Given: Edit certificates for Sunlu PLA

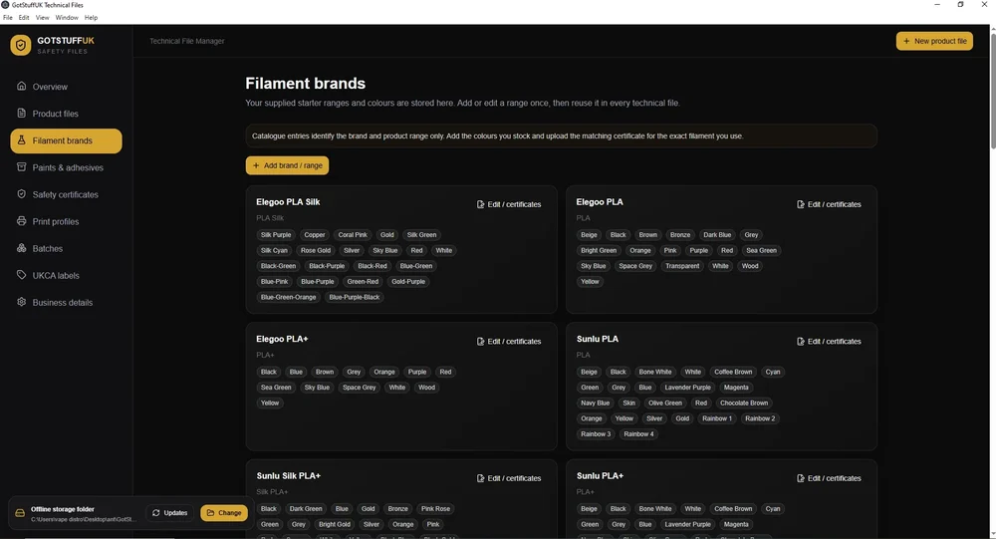Looking at the screenshot, I should (829, 342).
